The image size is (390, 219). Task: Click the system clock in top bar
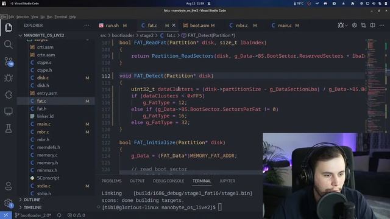195,4
